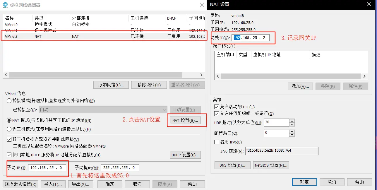Click Add button for port forwarding
The width and height of the screenshot is (377, 190).
point(300,86)
